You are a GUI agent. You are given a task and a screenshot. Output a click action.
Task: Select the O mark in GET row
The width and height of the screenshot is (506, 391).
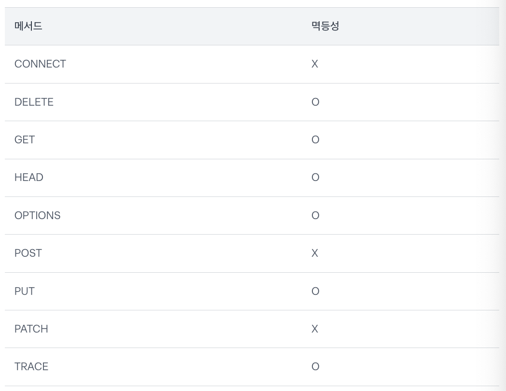tap(315, 140)
